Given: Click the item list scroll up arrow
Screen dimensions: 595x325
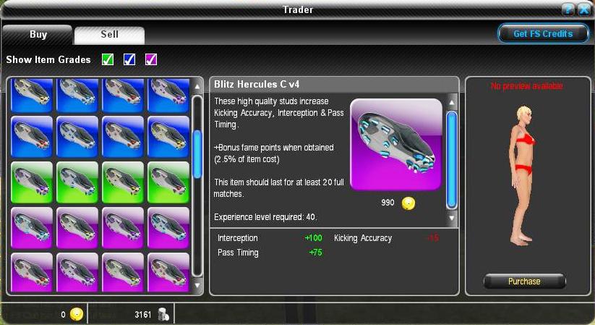Looking at the screenshot, I should (x=197, y=87).
